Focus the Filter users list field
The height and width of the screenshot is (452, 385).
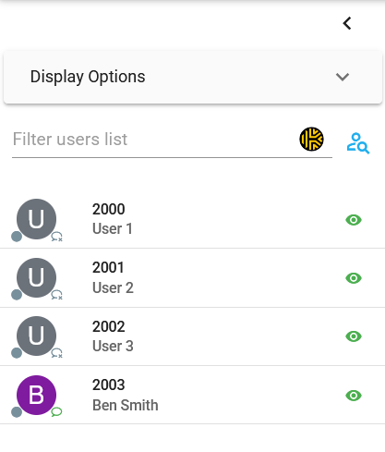tap(154, 140)
